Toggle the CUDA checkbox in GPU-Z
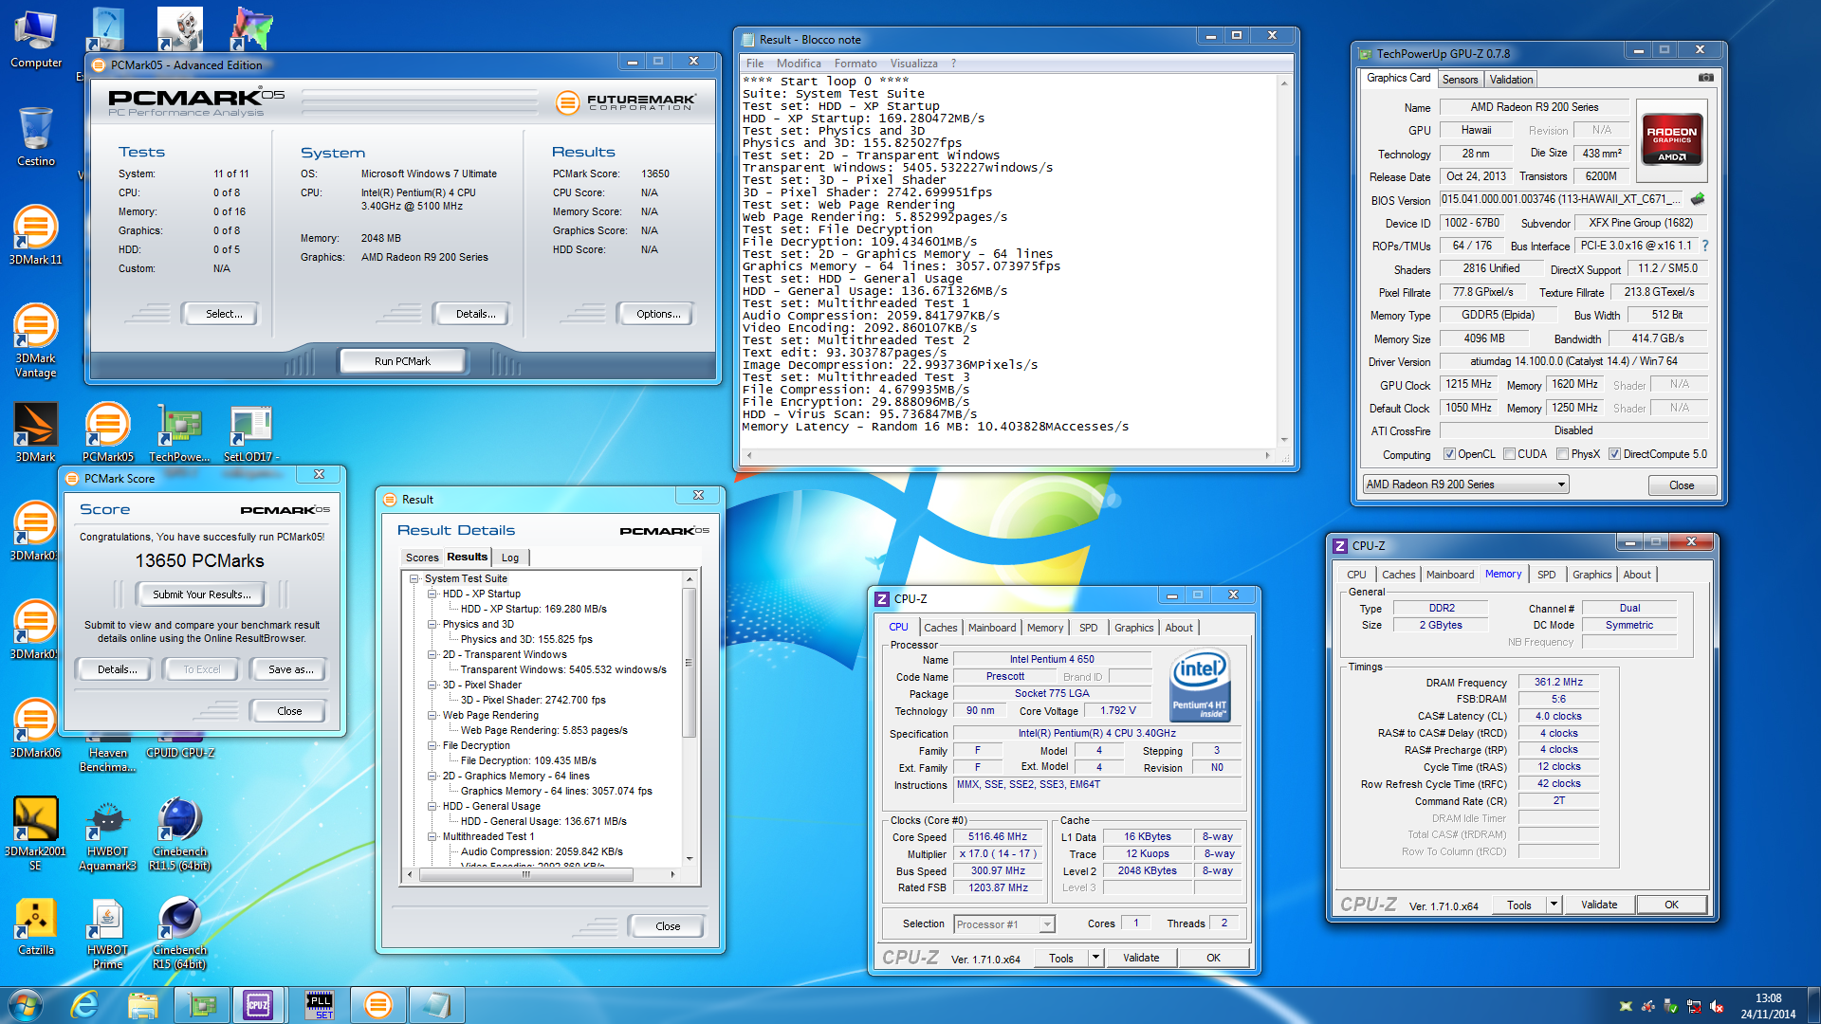This screenshot has width=1821, height=1024. click(1509, 454)
